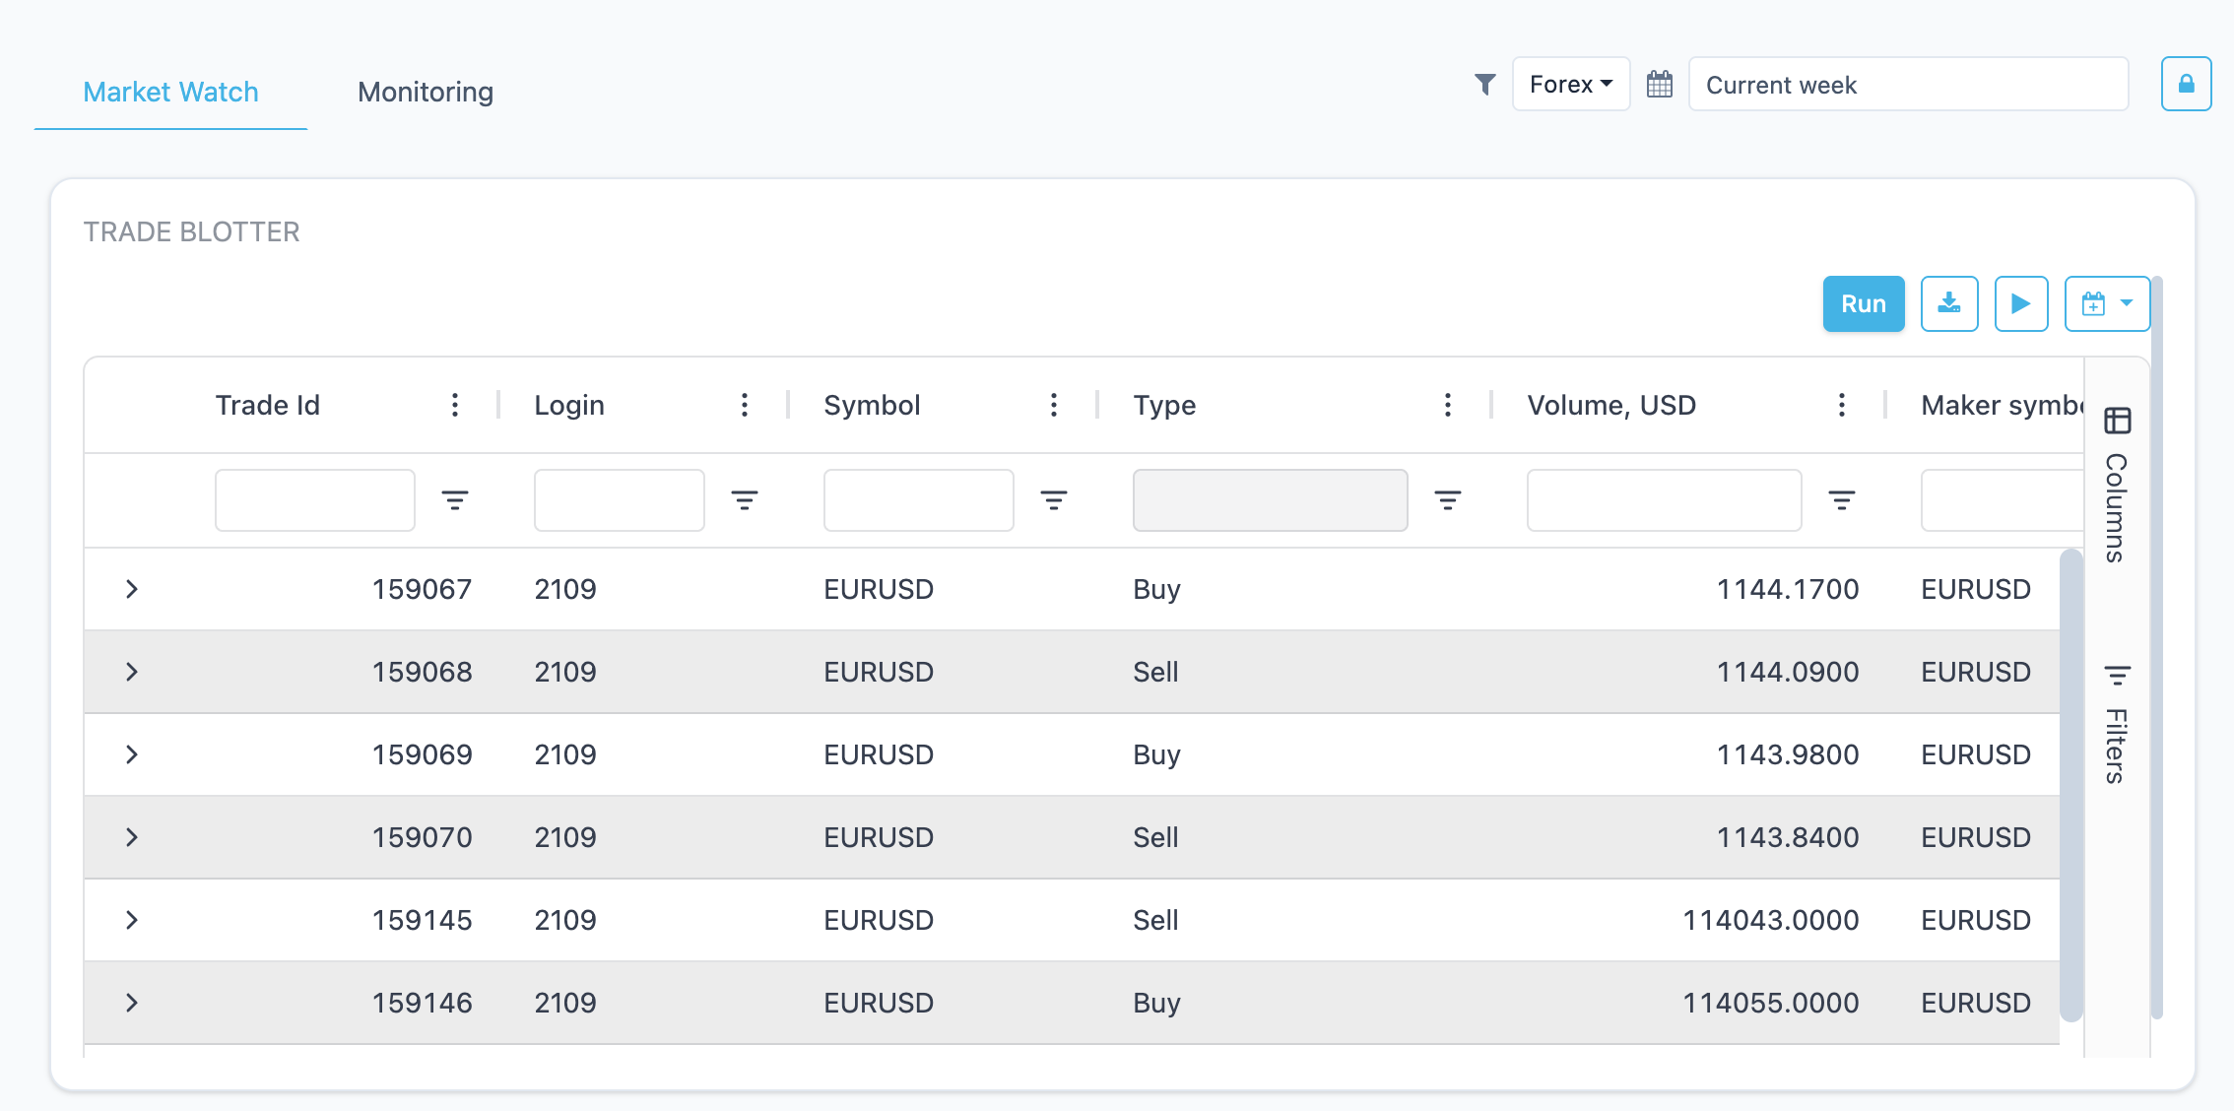Click the play icon button beside Run

point(2021,303)
